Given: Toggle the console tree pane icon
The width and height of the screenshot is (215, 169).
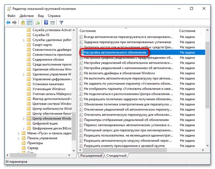Looking at the screenshot, I should (29, 23).
